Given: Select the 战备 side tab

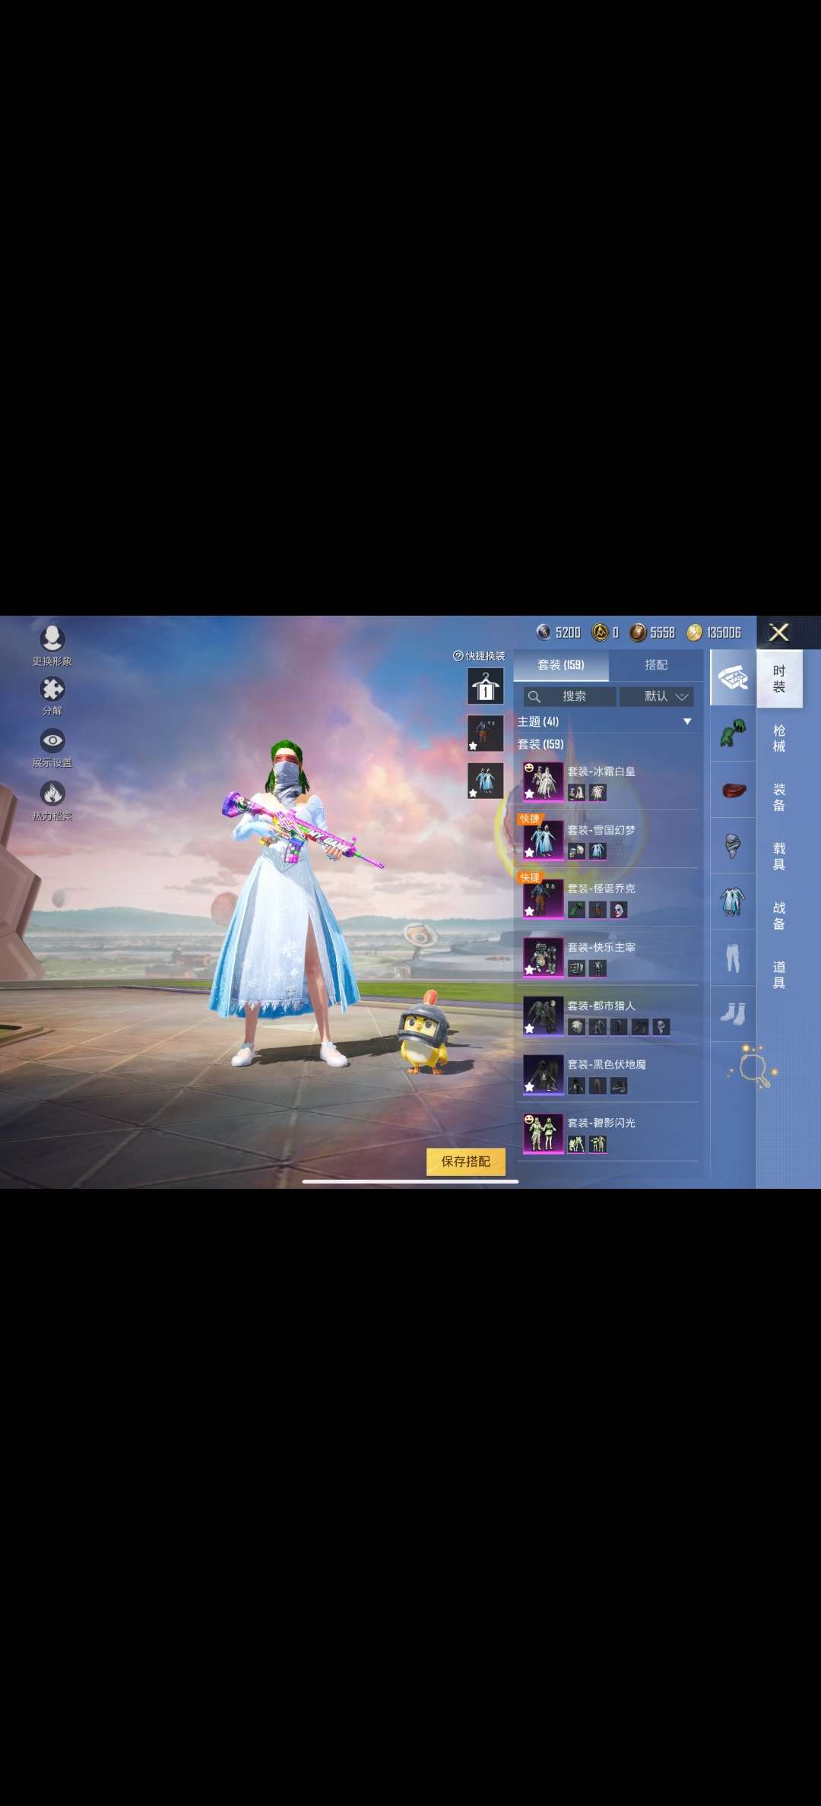Looking at the screenshot, I should click(779, 916).
